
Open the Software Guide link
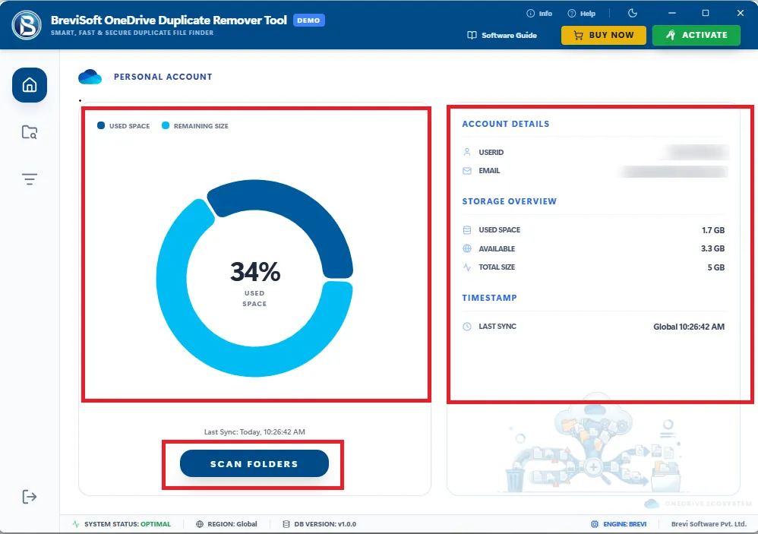(502, 35)
